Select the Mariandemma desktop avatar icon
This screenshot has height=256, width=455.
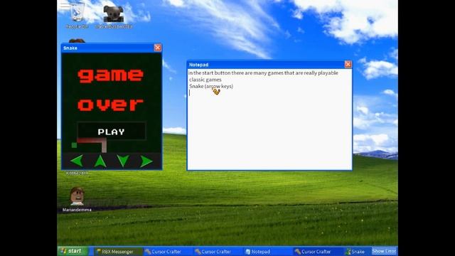tap(77, 199)
